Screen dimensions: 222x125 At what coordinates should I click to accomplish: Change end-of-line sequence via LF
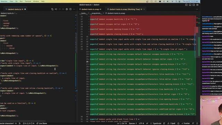pos(147,124)
